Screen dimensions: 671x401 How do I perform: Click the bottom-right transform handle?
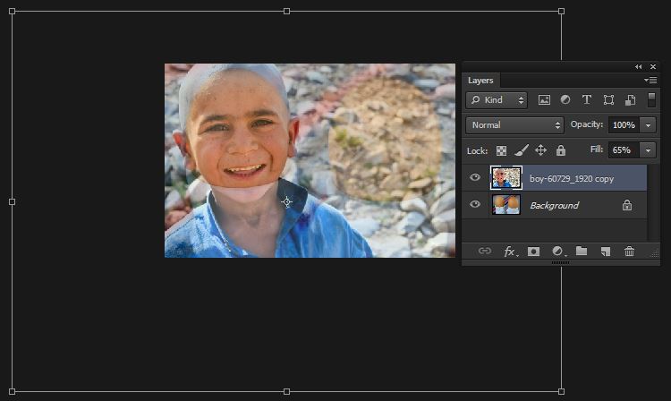tap(562, 391)
